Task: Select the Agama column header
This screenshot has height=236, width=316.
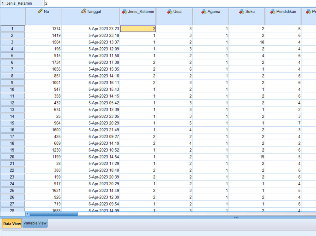Action: (x=210, y=16)
